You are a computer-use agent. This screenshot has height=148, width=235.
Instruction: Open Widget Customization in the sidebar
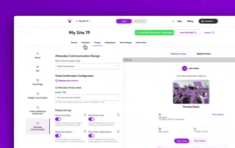coord(38,96)
